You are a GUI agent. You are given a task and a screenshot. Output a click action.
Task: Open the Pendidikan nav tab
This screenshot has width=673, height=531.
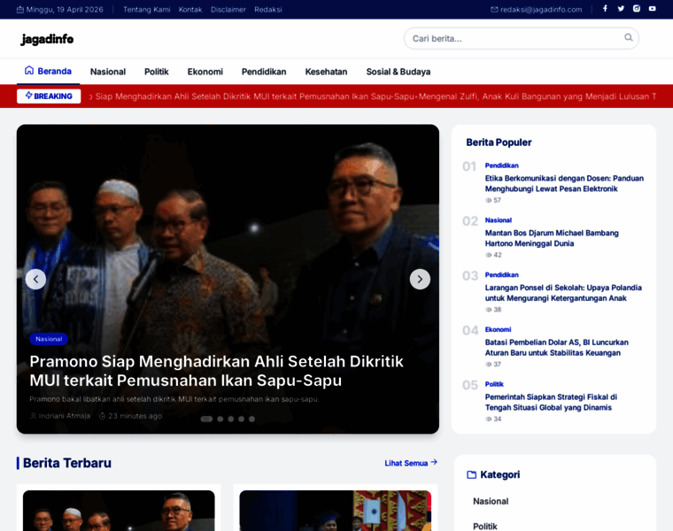coord(264,72)
